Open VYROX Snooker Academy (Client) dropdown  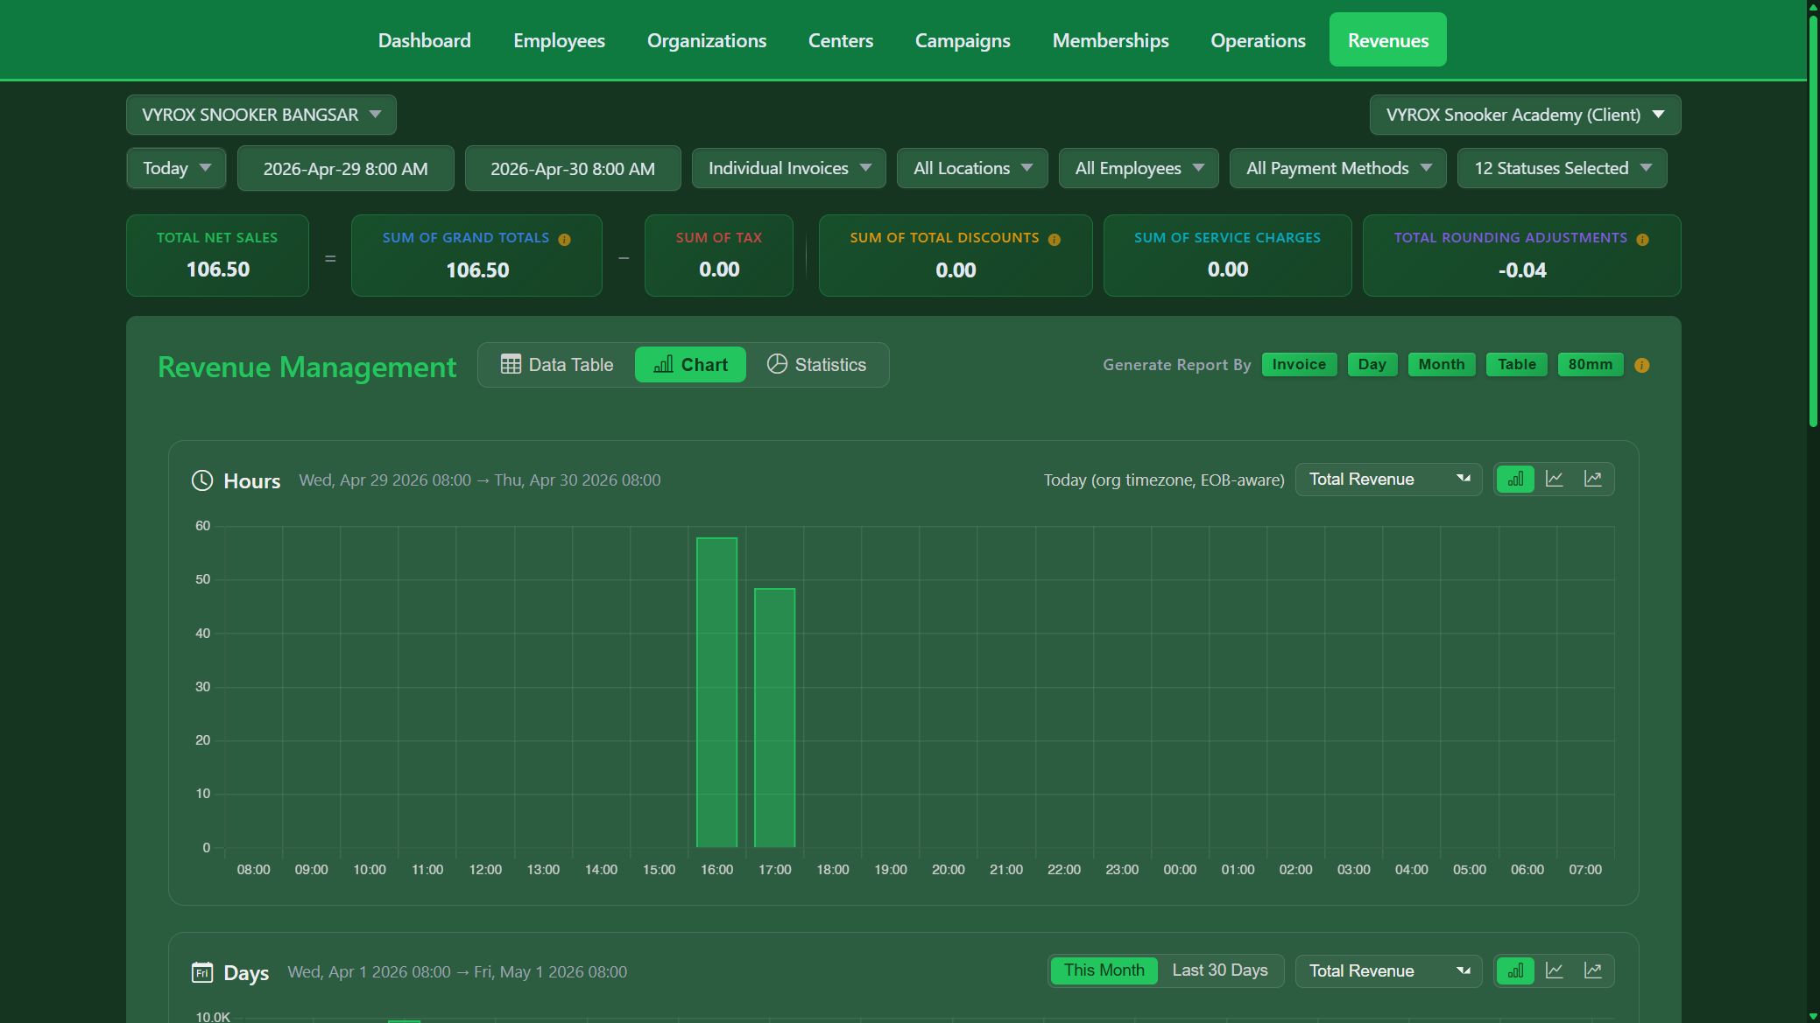coord(1525,115)
